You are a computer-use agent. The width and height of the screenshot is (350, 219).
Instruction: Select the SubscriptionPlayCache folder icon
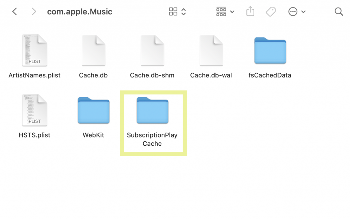(x=152, y=110)
